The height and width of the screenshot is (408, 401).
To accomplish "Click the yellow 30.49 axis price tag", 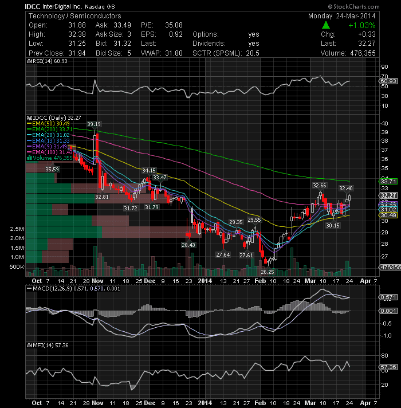I will click(388, 215).
